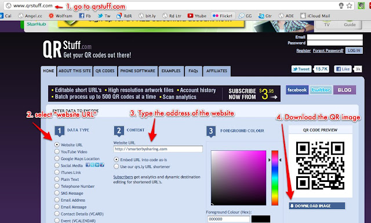
Task: Open the PHONE SOFTWARE tab
Action: pos(138,71)
